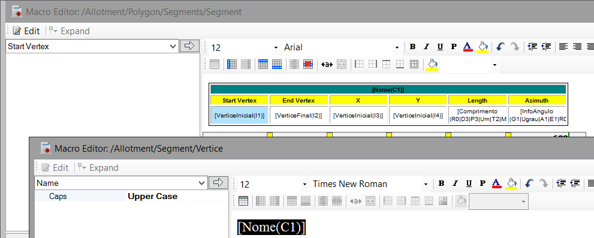The image size is (594, 238).
Task: Set right cell border in upper editor
Action: pos(373,64)
